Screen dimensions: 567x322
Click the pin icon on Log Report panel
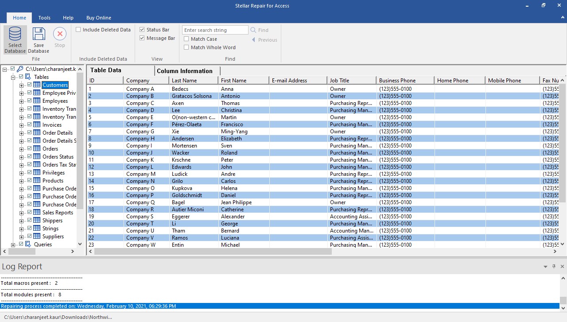(x=554, y=267)
